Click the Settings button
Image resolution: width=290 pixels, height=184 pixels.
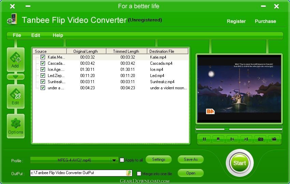(x=159, y=159)
